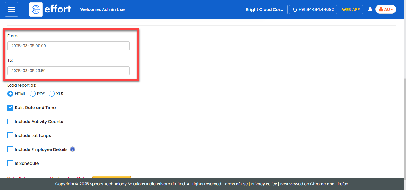Select the HTML report format radio
Image resolution: width=406 pixels, height=190 pixels.
10,94
